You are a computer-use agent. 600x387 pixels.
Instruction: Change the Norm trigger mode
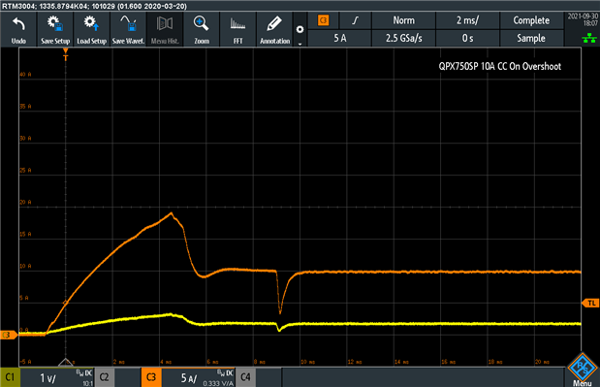pyautogui.click(x=403, y=20)
